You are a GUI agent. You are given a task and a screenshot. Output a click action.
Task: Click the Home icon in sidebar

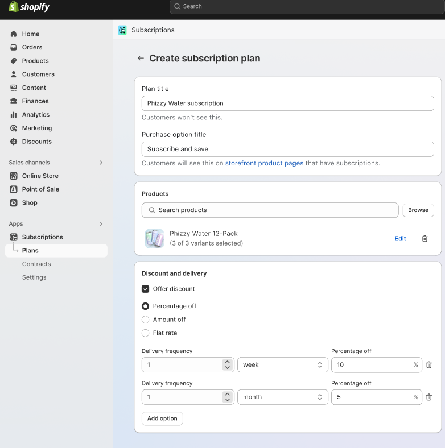[x=14, y=34]
